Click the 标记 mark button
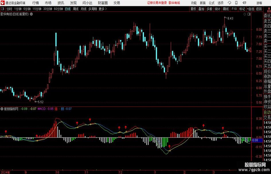Screen dimensions: 271x174 242,9
